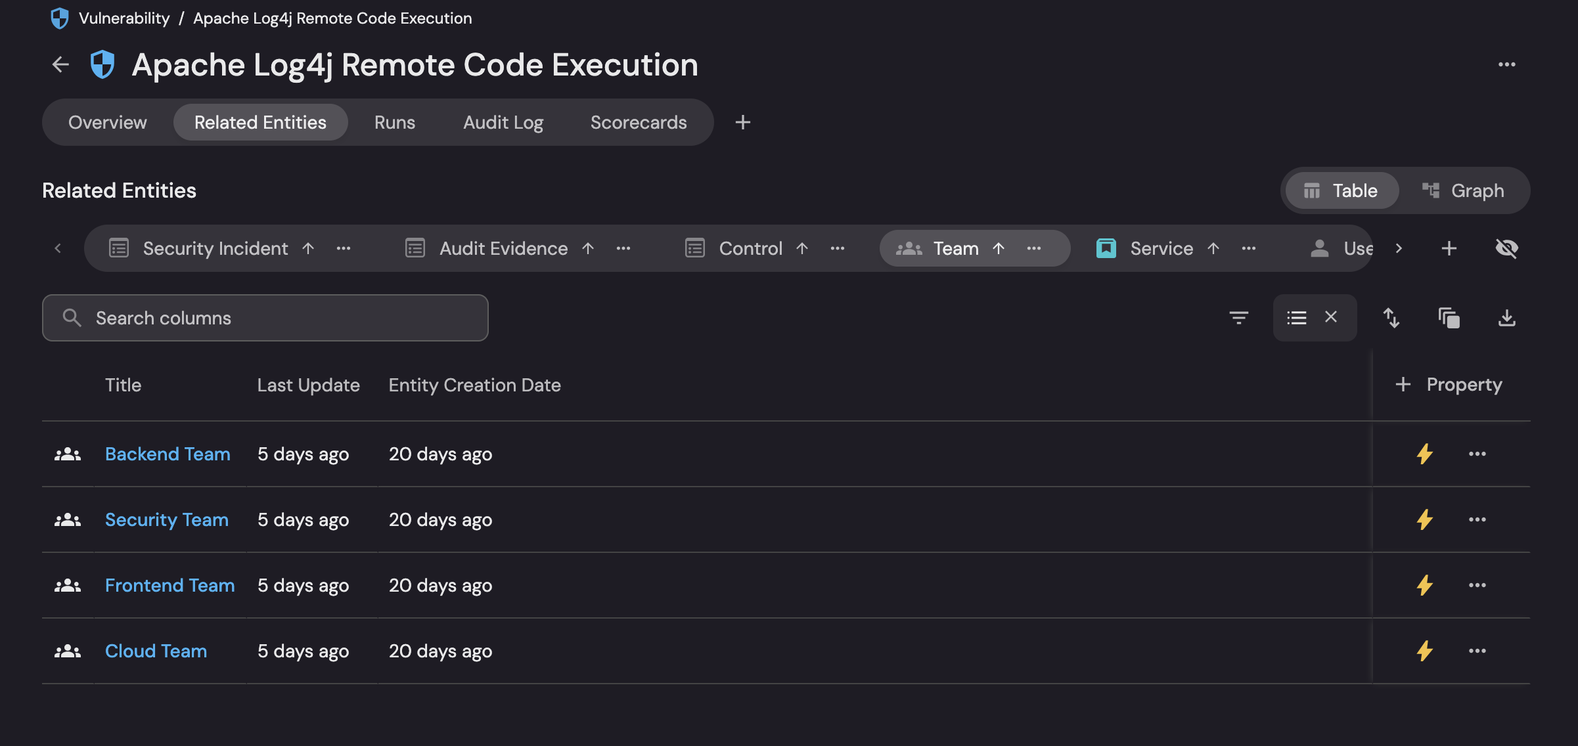Image resolution: width=1578 pixels, height=746 pixels.
Task: Click the back arrow next to the title
Action: tap(60, 64)
